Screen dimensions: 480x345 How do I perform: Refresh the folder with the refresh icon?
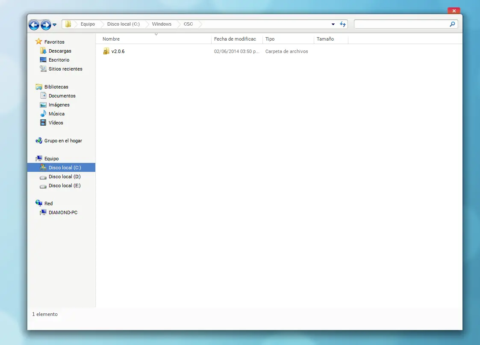(342, 24)
